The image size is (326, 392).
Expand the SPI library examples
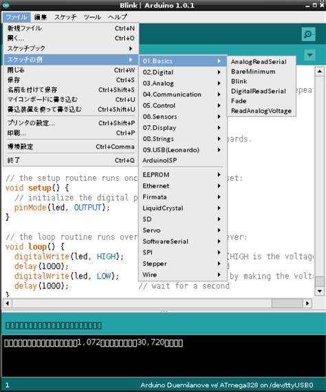[183, 252]
